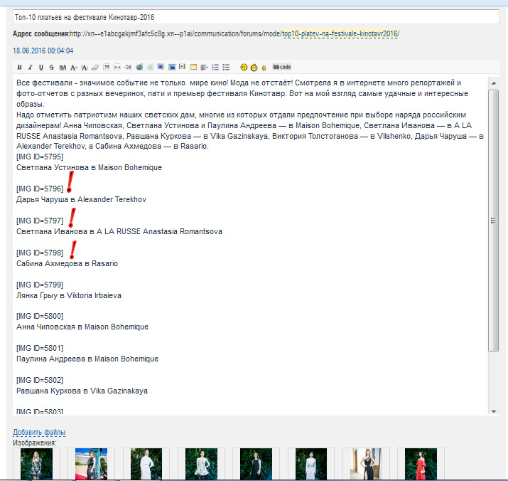Image resolution: width=508 pixels, height=481 pixels.
Task: Apply underline formatting
Action: point(40,68)
